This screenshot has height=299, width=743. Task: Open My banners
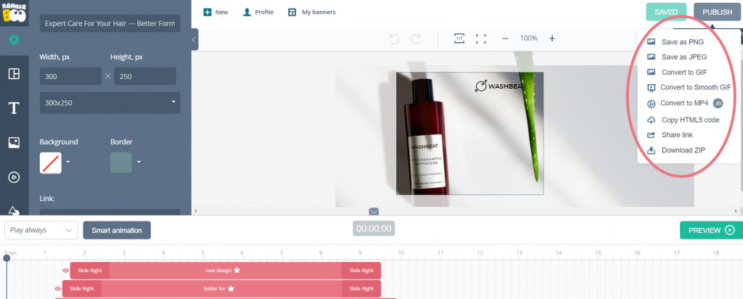pyautogui.click(x=312, y=12)
